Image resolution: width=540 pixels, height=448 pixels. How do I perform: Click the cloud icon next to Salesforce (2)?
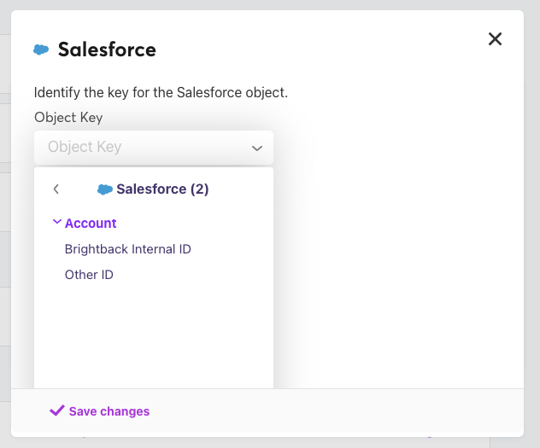coord(105,189)
